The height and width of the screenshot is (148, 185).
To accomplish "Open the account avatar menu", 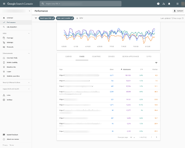I will pyautogui.click(x=183, y=4).
